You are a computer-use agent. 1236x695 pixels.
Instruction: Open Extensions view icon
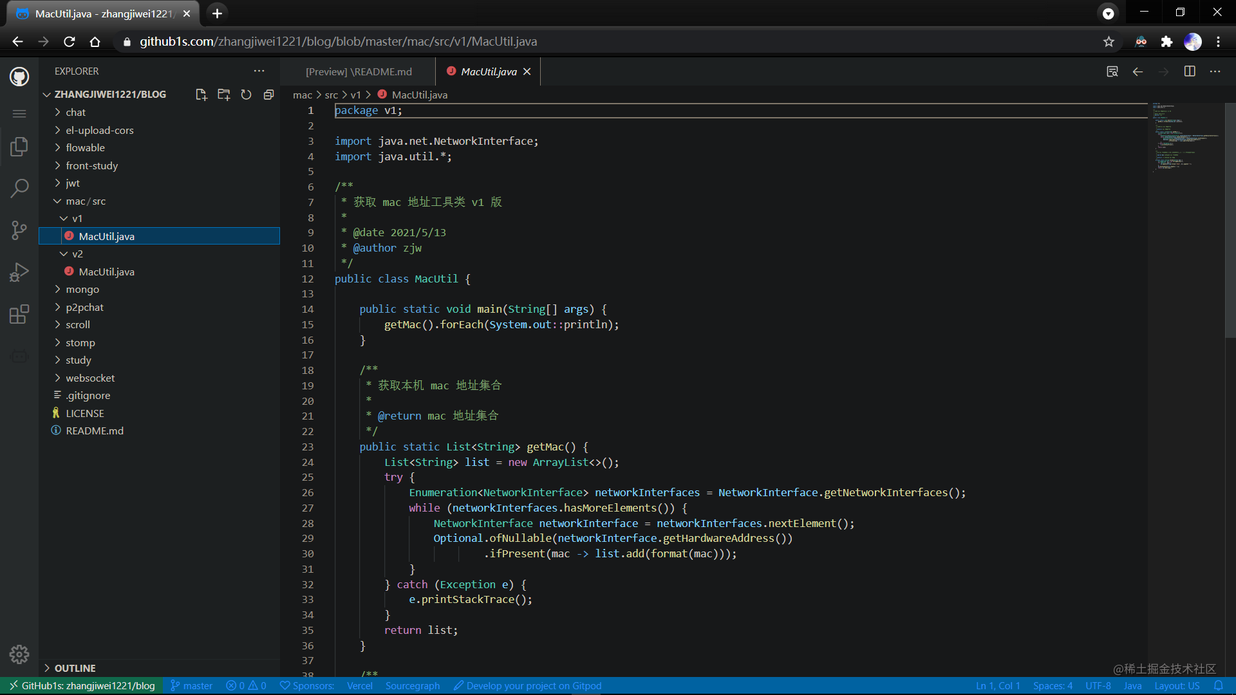point(19,314)
